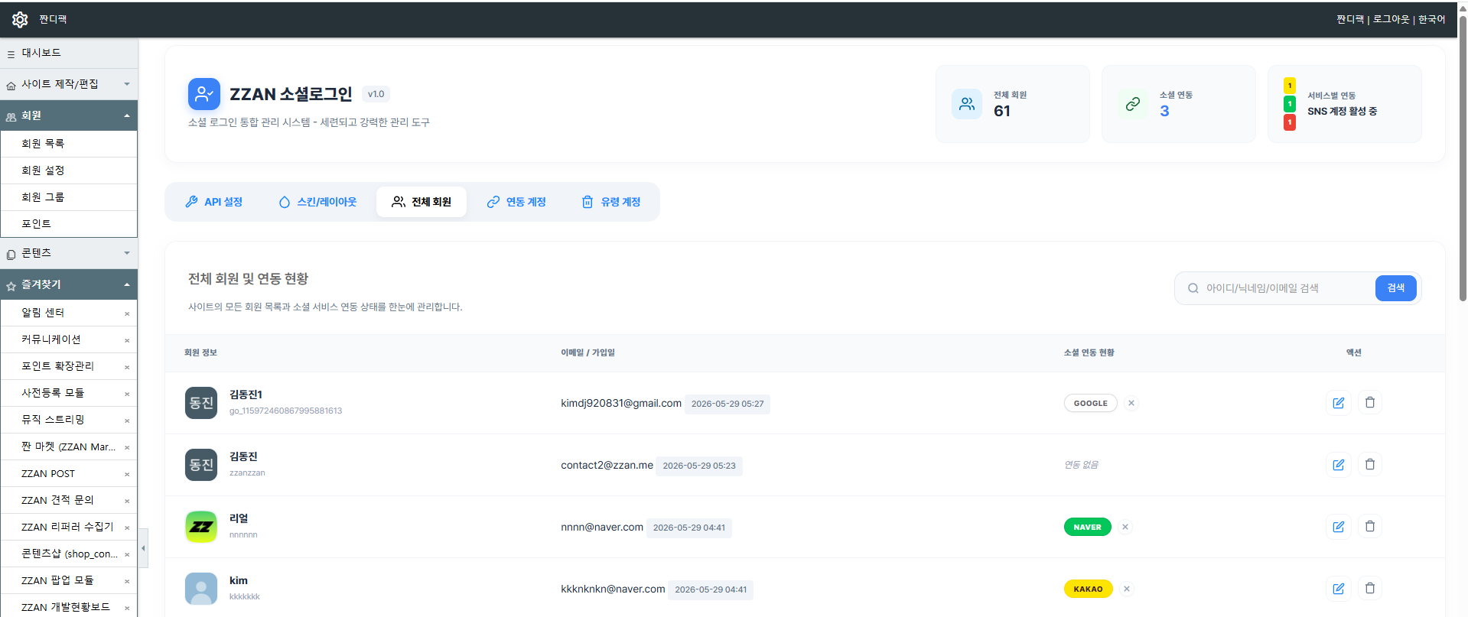
Task: Remove ZZAN POST from favorites
Action: (x=127, y=474)
